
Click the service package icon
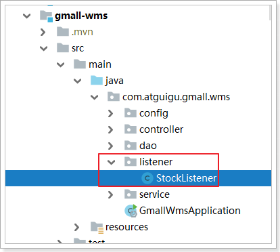pos(131,194)
